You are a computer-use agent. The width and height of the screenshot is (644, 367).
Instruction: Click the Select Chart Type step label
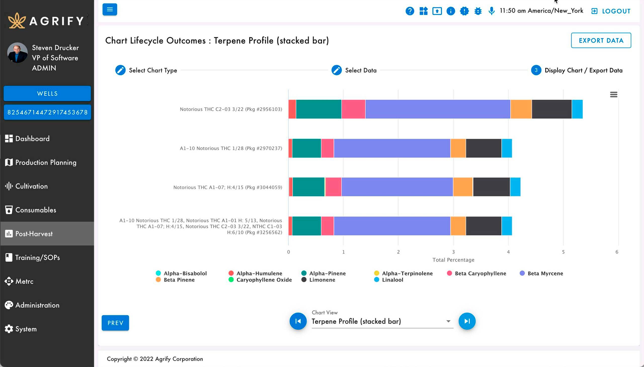[153, 70]
